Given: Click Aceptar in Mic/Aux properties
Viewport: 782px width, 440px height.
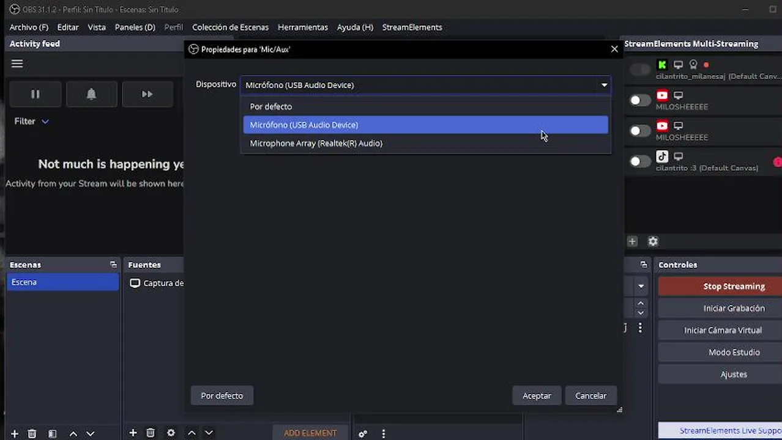Looking at the screenshot, I should pyautogui.click(x=537, y=396).
